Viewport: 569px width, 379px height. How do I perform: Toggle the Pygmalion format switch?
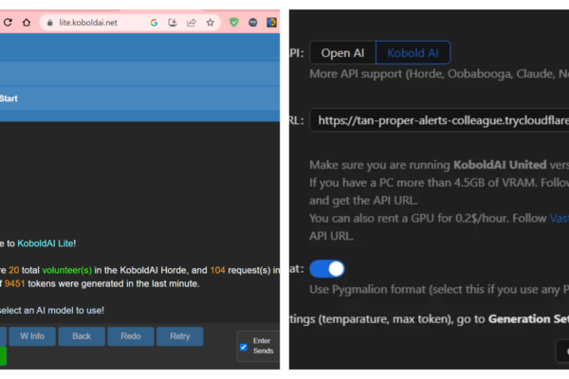pos(327,269)
